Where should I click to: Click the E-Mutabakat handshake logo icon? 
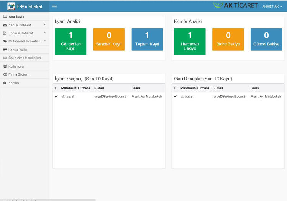coord(11,6)
